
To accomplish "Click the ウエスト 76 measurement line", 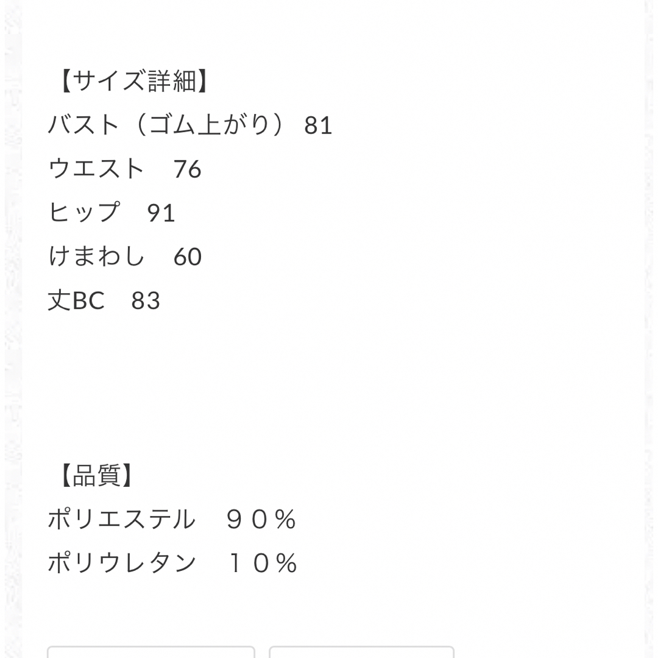I will [x=125, y=169].
